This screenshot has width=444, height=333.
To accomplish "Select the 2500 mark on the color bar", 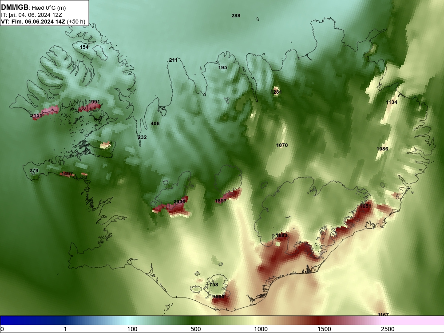I will point(388,329).
